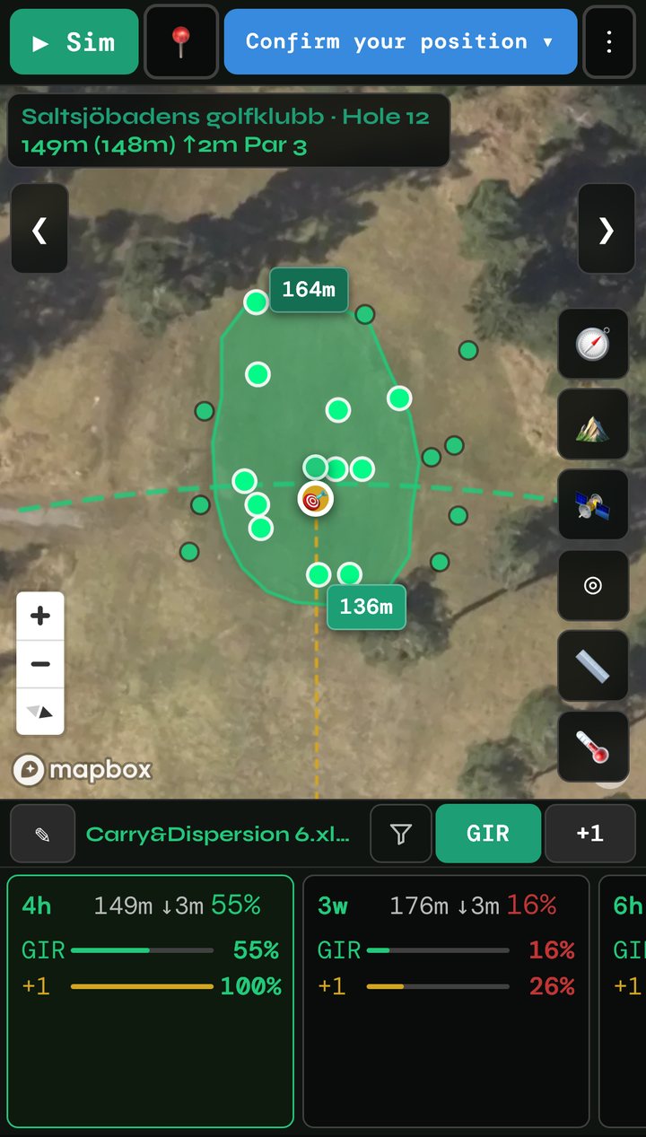Image resolution: width=646 pixels, height=1137 pixels.
Task: Open the thermometer temperature setting
Action: pyautogui.click(x=593, y=747)
